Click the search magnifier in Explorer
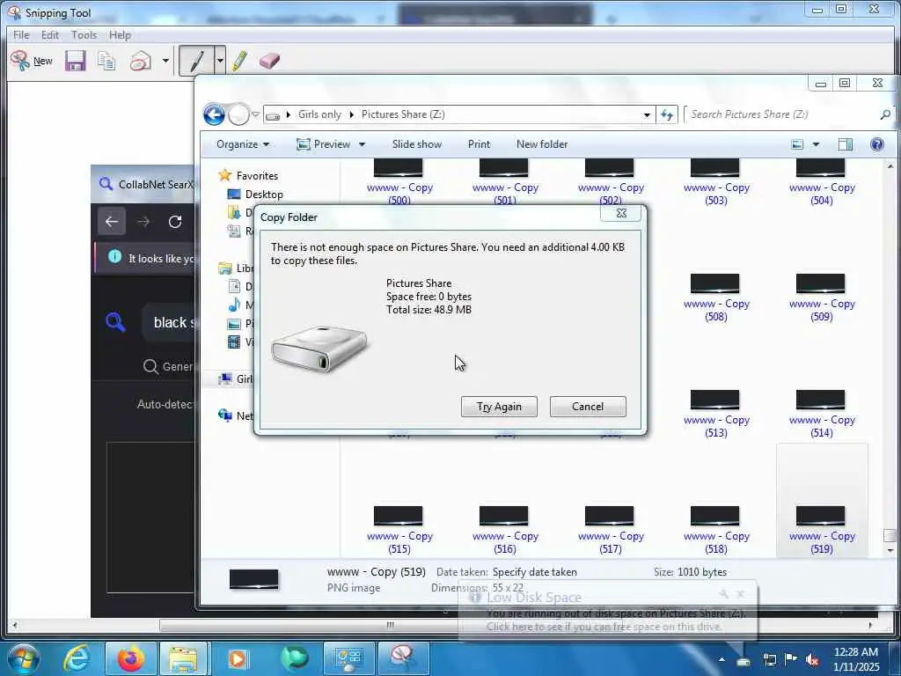The width and height of the screenshot is (901, 676). tap(885, 114)
